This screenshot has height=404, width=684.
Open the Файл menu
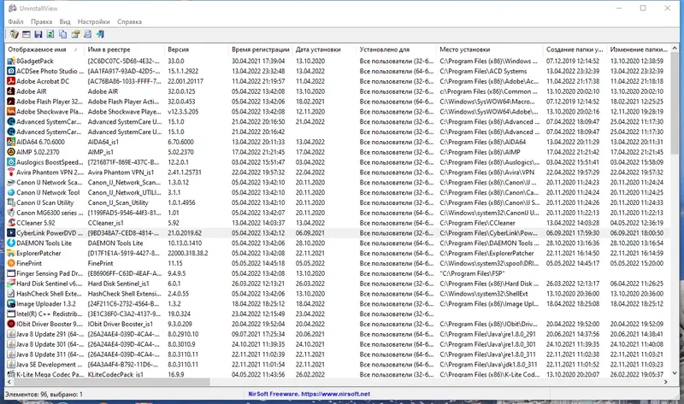coord(15,22)
